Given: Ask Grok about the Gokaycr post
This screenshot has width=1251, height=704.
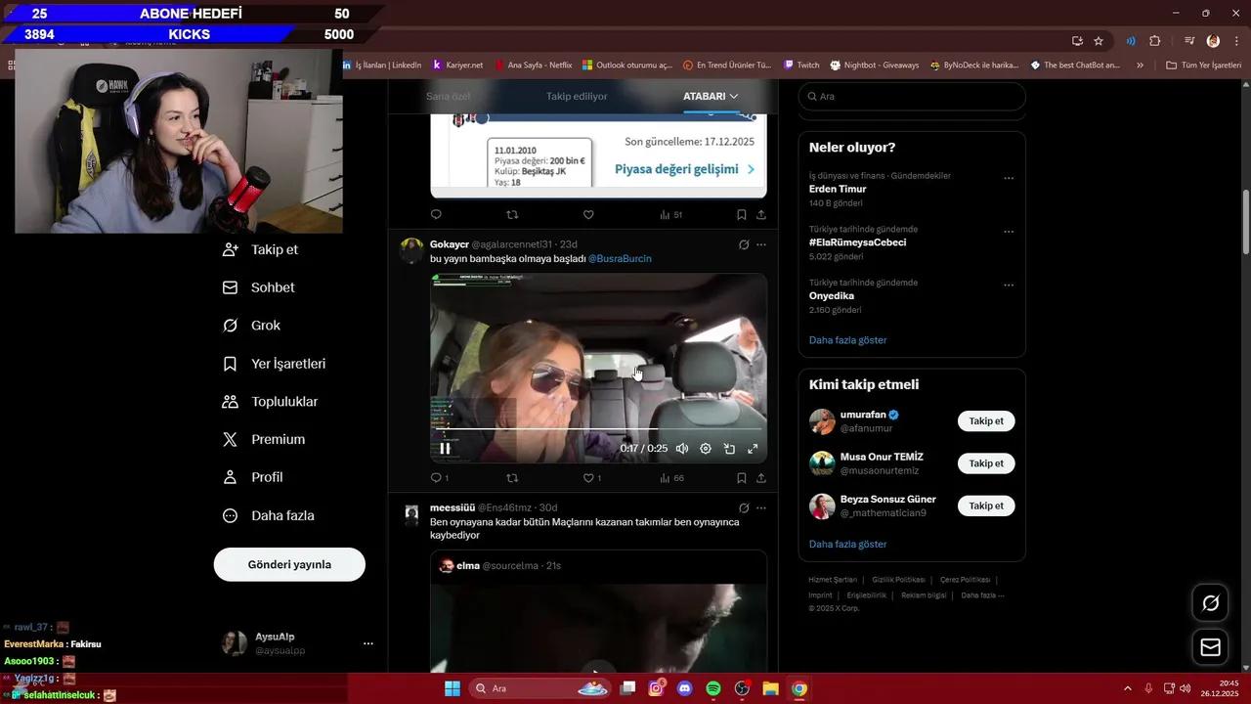Looking at the screenshot, I should coord(744,244).
